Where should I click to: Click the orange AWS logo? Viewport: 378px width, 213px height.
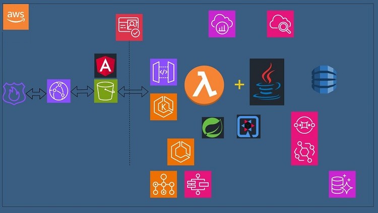[x=16, y=17]
